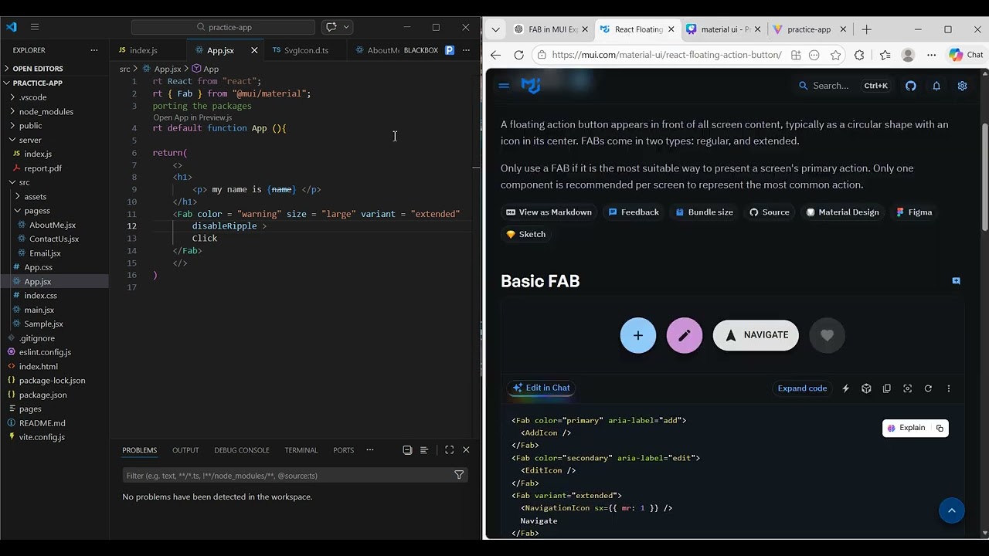This screenshot has height=556, width=989.
Task: Maximize the bottom panel size
Action: pos(449,450)
